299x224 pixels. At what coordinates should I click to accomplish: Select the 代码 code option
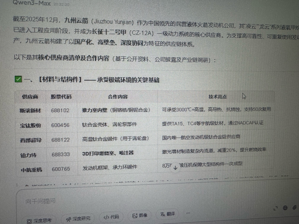pyautogui.click(x=111, y=217)
